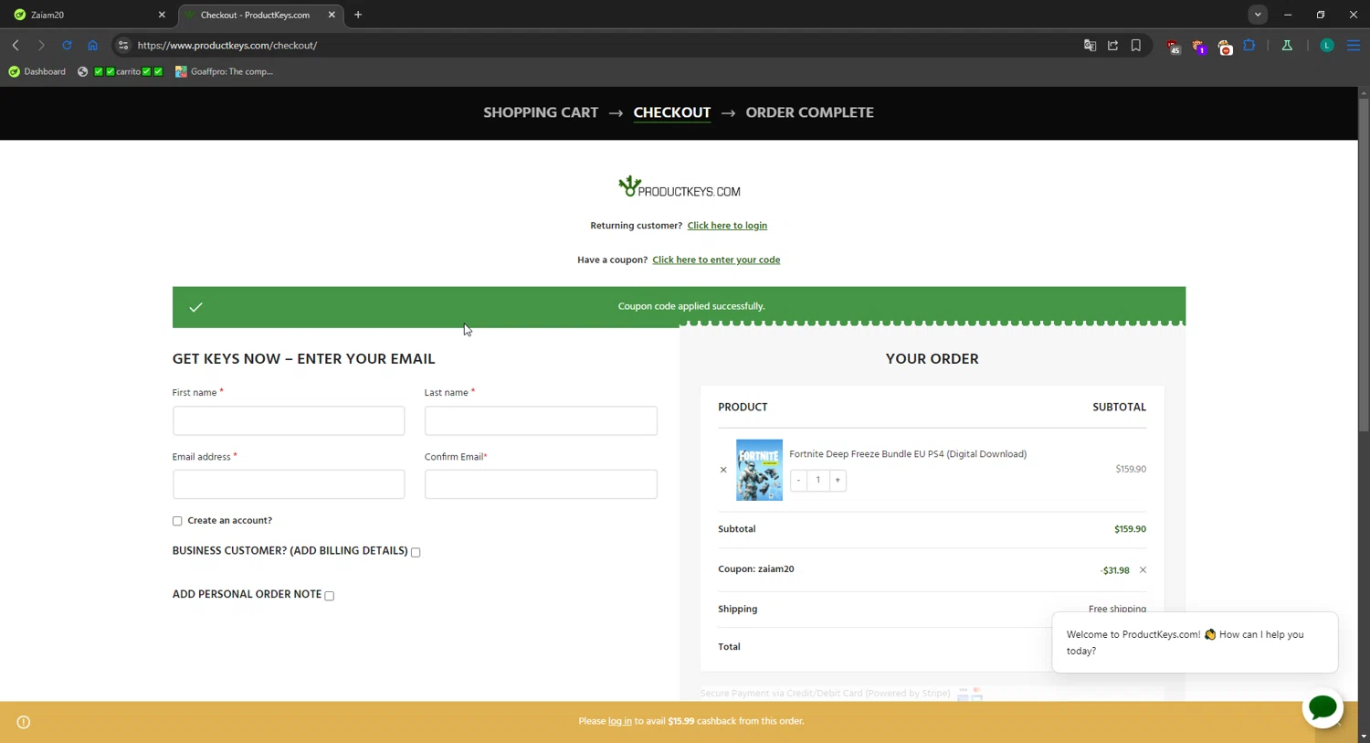Open the live chat bubble
This screenshot has height=743, width=1370.
pos(1323,708)
